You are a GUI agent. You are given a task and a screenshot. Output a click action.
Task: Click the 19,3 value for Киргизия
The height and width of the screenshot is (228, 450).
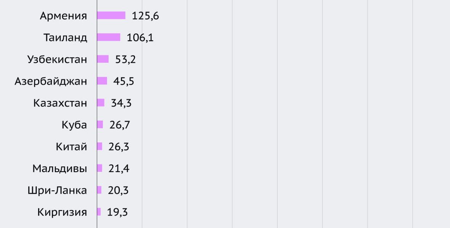tap(117, 212)
